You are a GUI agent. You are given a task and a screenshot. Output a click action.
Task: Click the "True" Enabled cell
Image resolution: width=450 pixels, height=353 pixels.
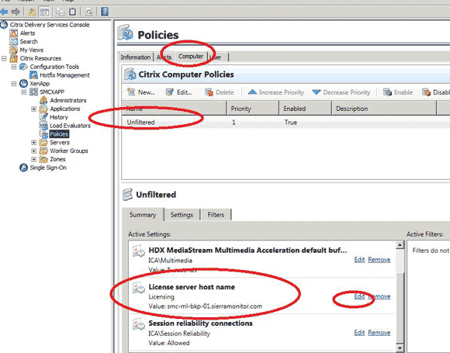[x=290, y=123]
